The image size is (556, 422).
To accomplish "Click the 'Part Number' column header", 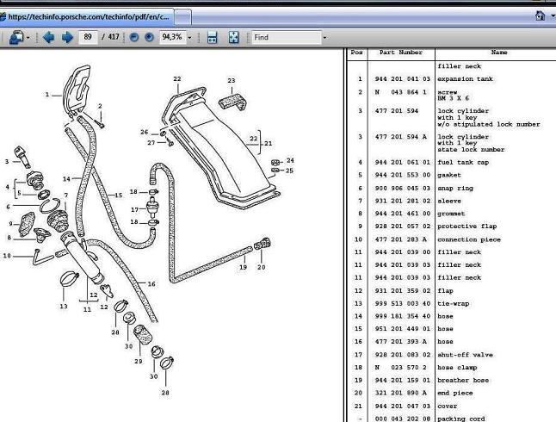I will coord(401,53).
